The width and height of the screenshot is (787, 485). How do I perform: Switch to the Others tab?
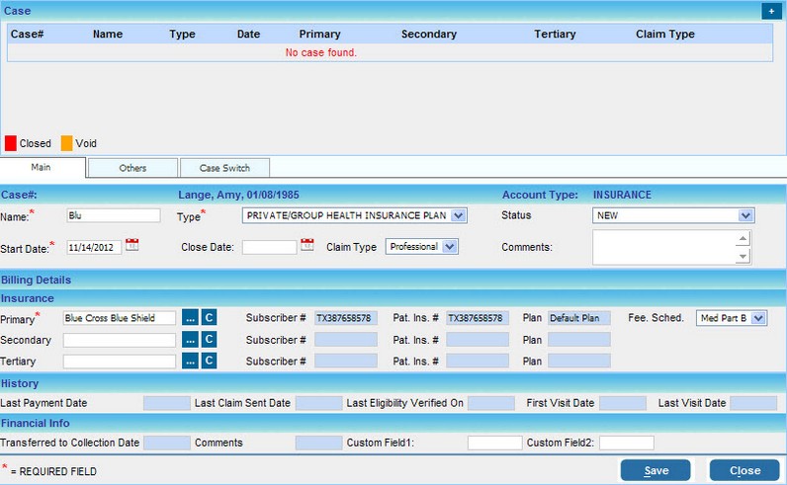pos(132,169)
